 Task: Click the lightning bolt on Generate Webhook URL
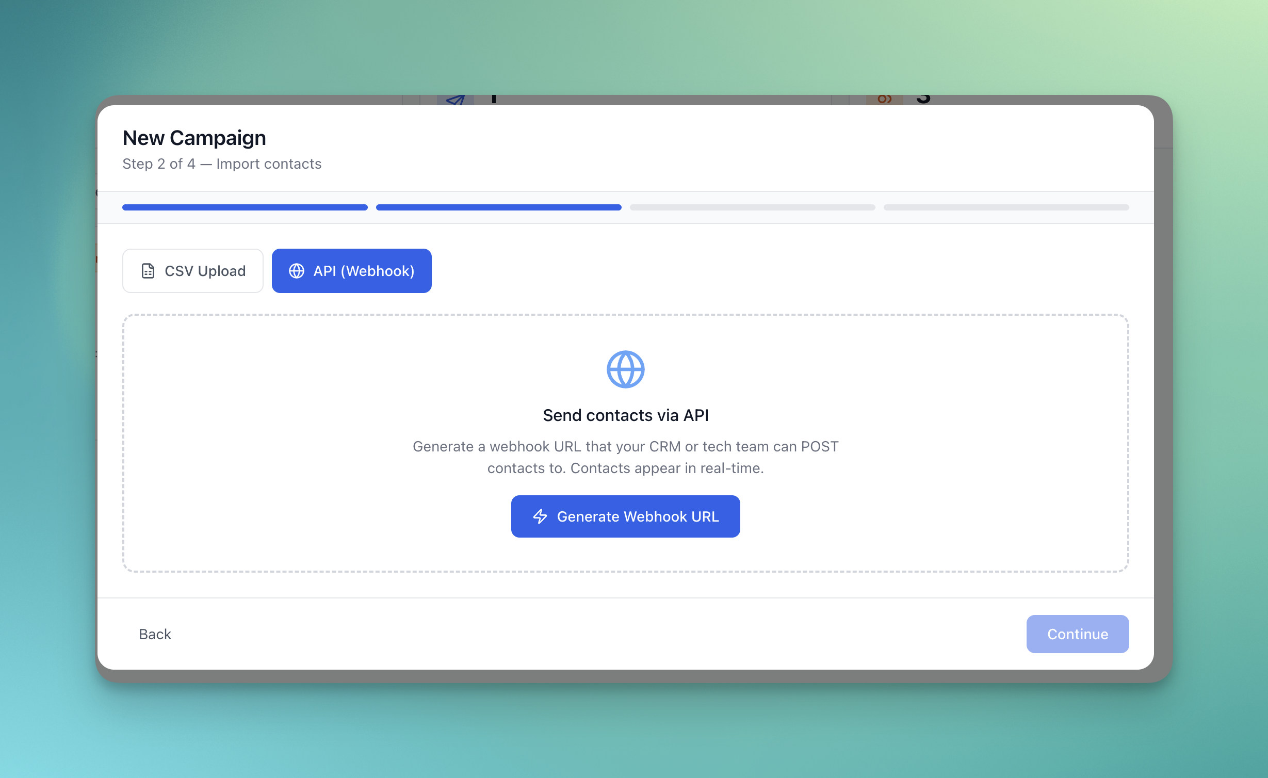[541, 516]
